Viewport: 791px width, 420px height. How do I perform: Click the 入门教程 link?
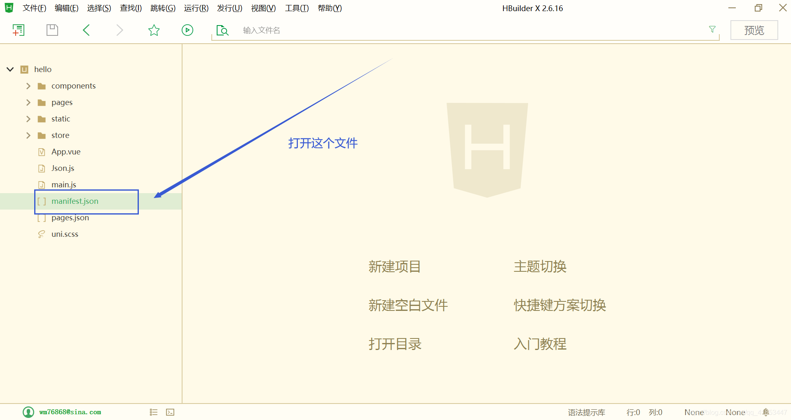[x=540, y=344]
